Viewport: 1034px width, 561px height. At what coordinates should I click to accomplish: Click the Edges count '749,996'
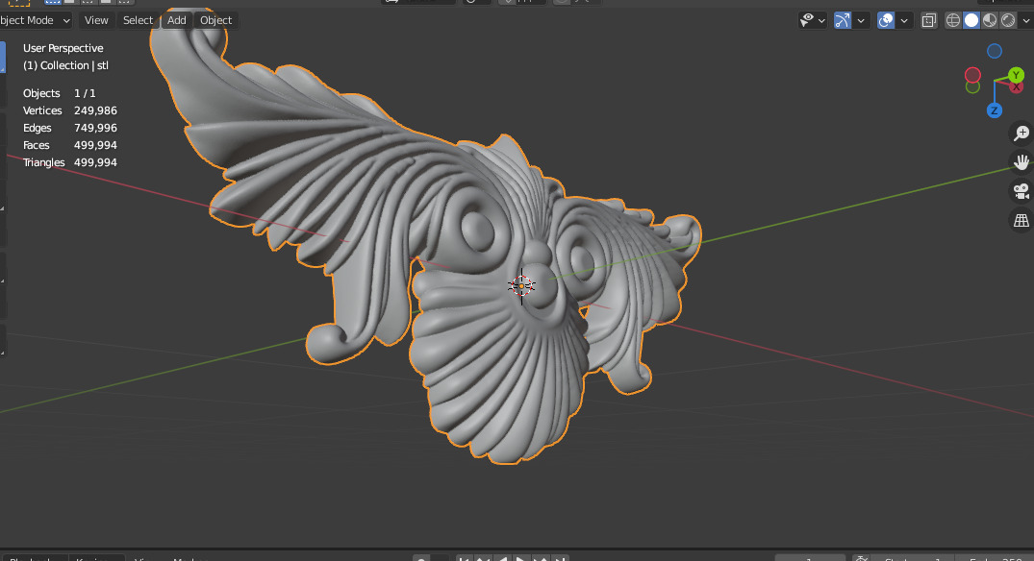(95, 128)
